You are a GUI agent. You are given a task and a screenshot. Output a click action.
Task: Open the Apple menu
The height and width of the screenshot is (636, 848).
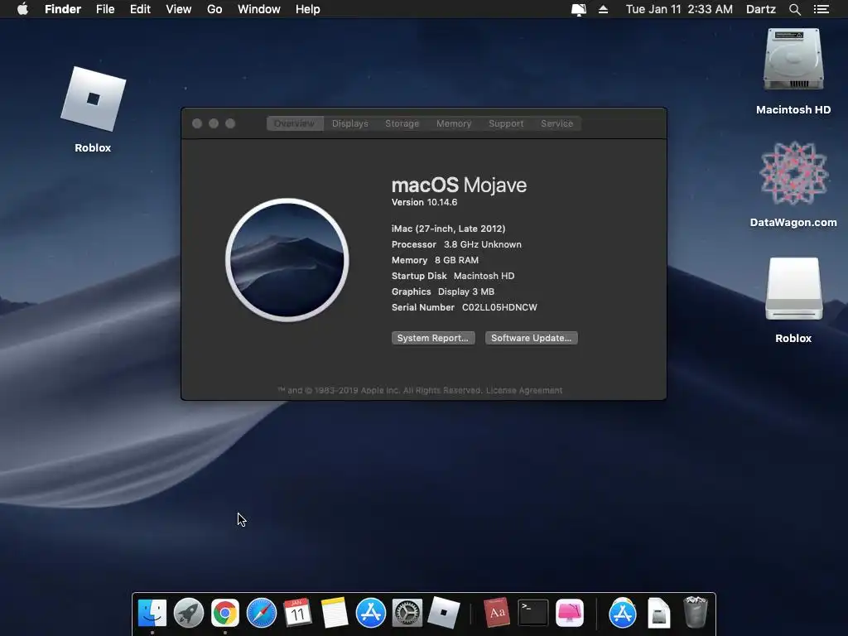tap(22, 9)
